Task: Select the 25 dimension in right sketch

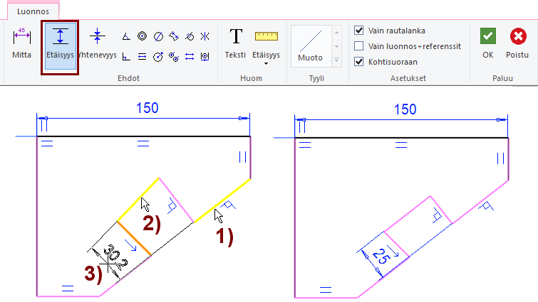Action: (x=381, y=256)
